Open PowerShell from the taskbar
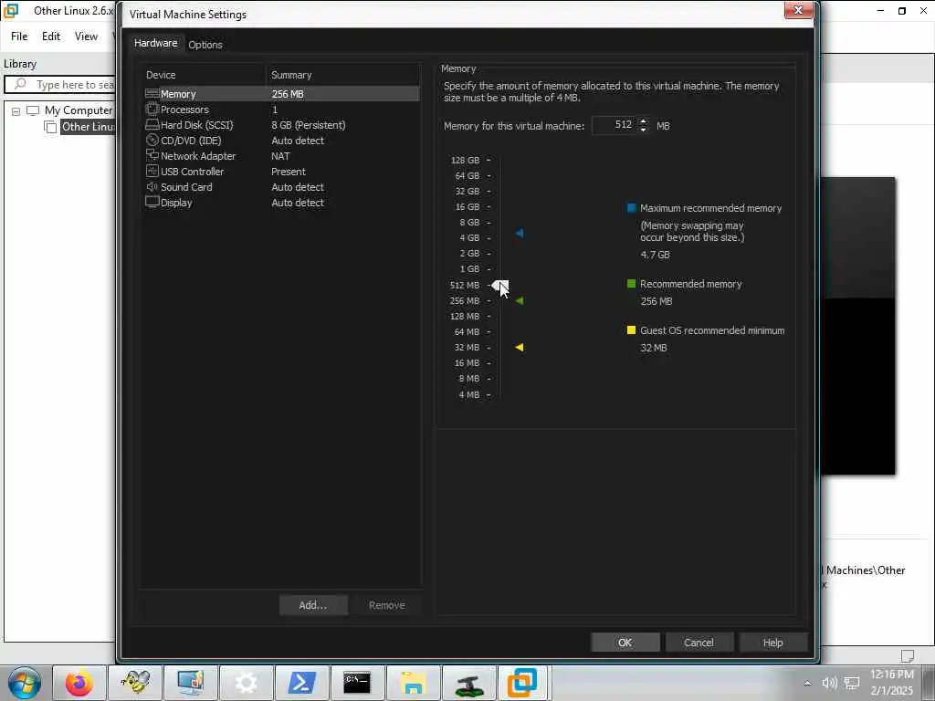935x701 pixels. coord(301,683)
